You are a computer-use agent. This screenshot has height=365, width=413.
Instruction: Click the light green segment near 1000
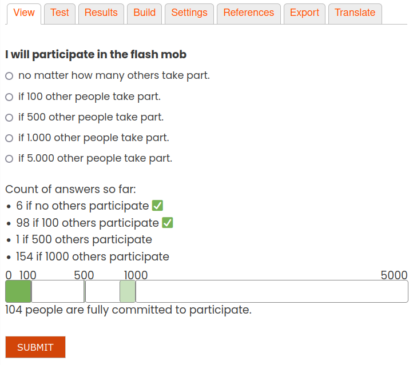pyautogui.click(x=128, y=291)
